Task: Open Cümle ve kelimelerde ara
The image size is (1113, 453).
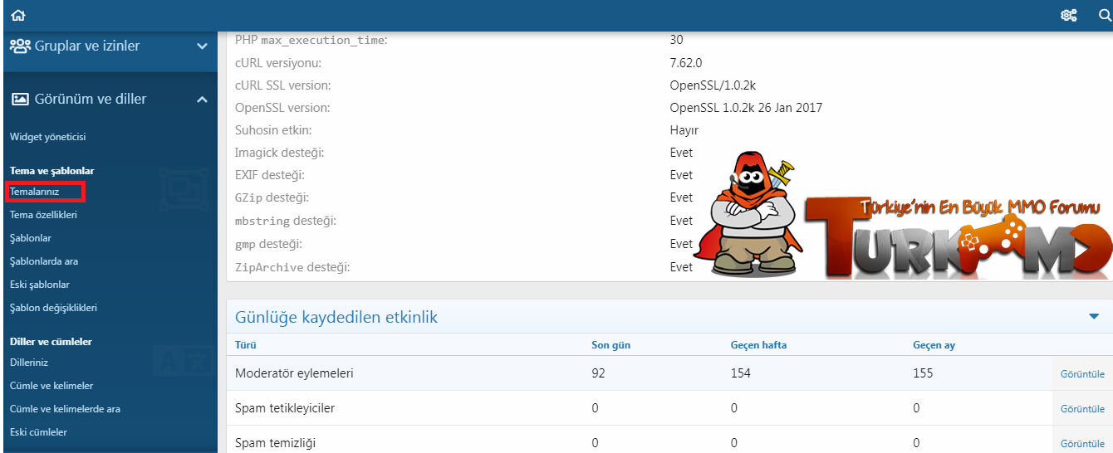Action: coord(65,409)
